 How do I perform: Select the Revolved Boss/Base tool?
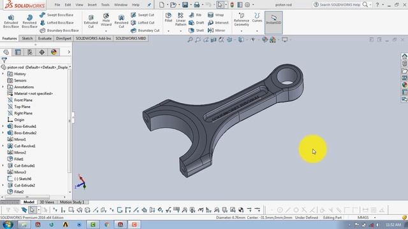29,21
